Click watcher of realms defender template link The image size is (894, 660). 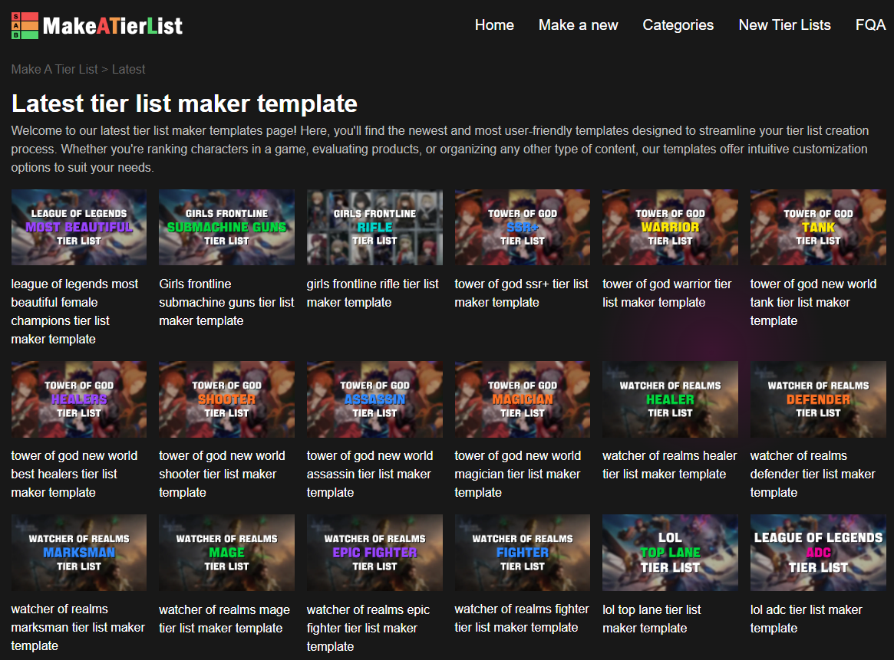[x=813, y=474]
